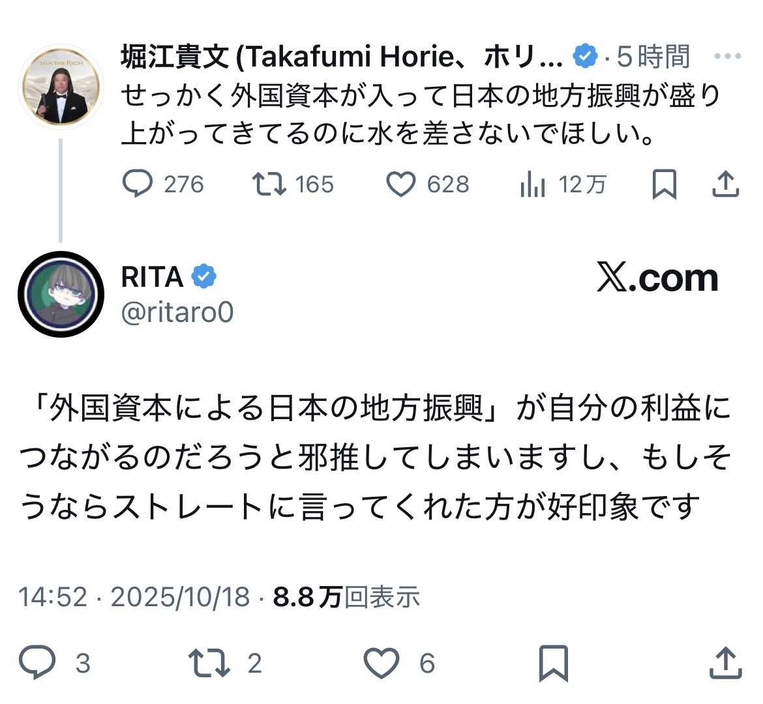Open more options on Horie's post

pos(728,57)
